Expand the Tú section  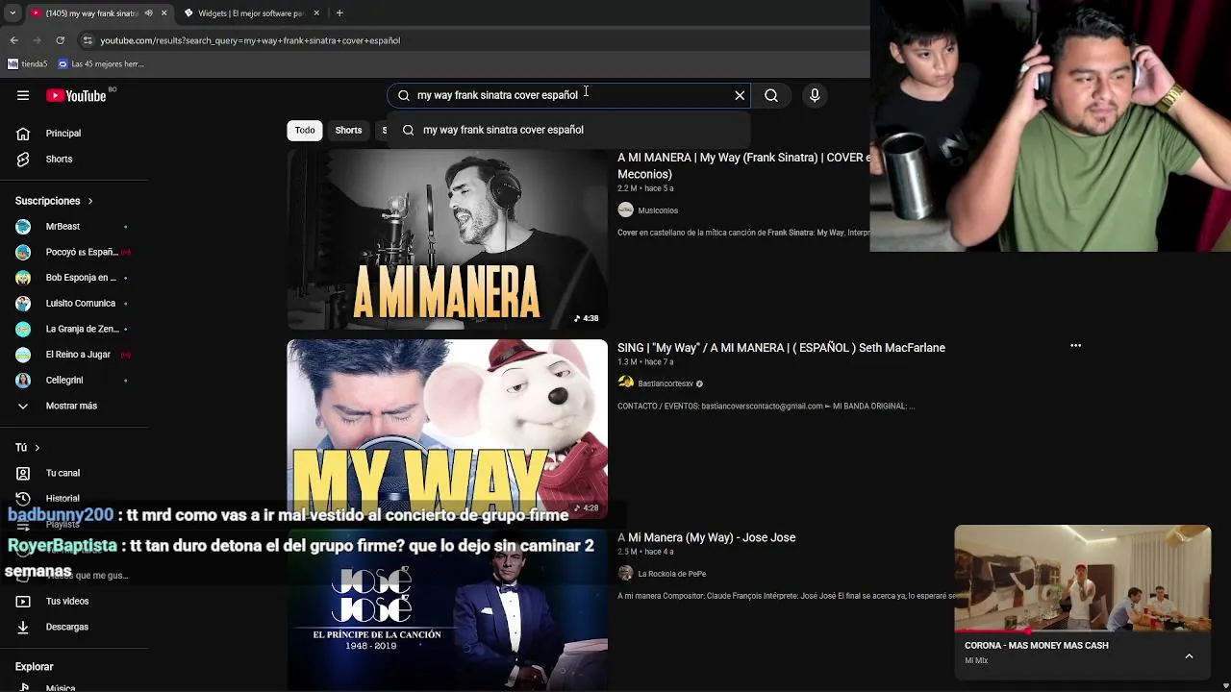point(28,447)
